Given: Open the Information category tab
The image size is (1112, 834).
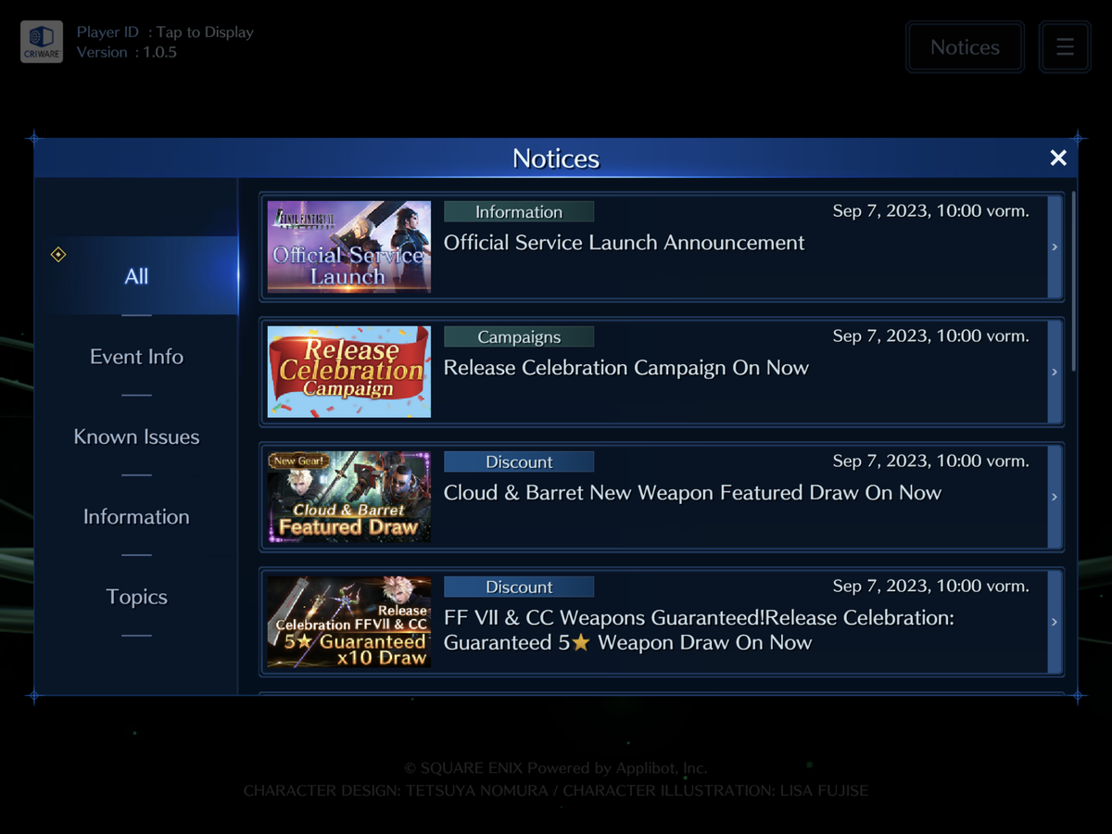Looking at the screenshot, I should (136, 517).
